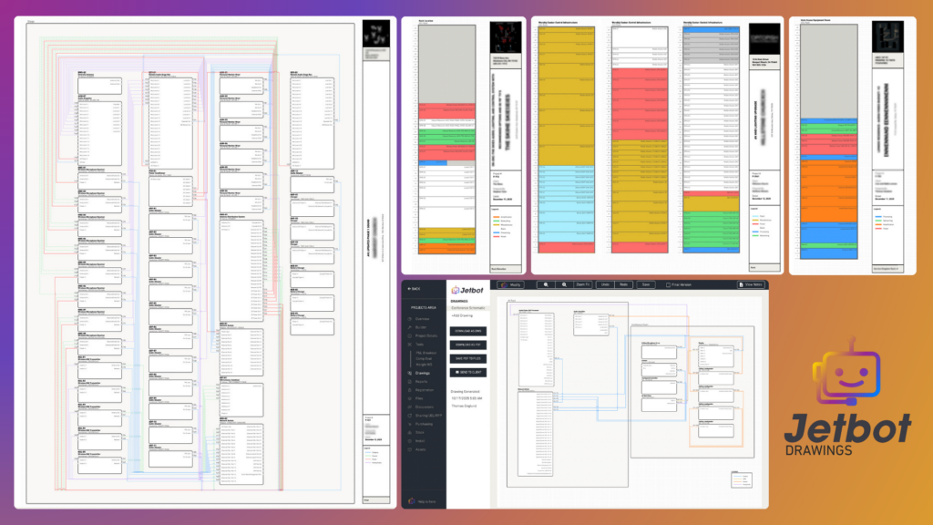The height and width of the screenshot is (525, 933).
Task: Click the Save button in the toolbar
Action: coord(645,285)
